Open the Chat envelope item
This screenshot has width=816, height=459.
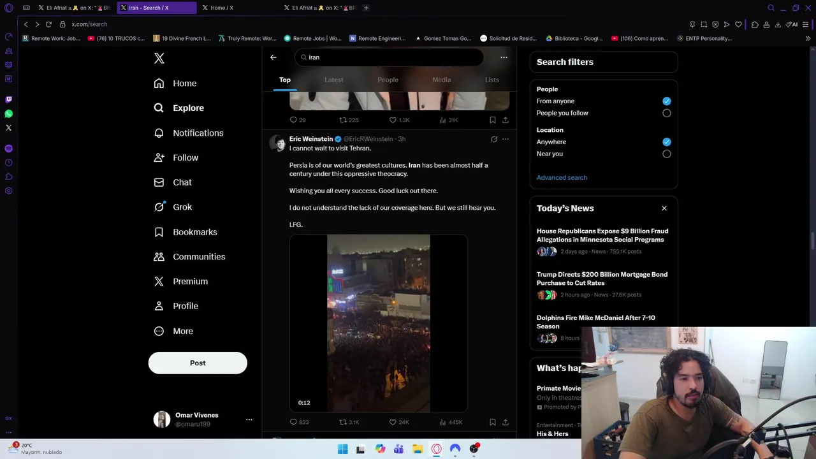(x=173, y=182)
